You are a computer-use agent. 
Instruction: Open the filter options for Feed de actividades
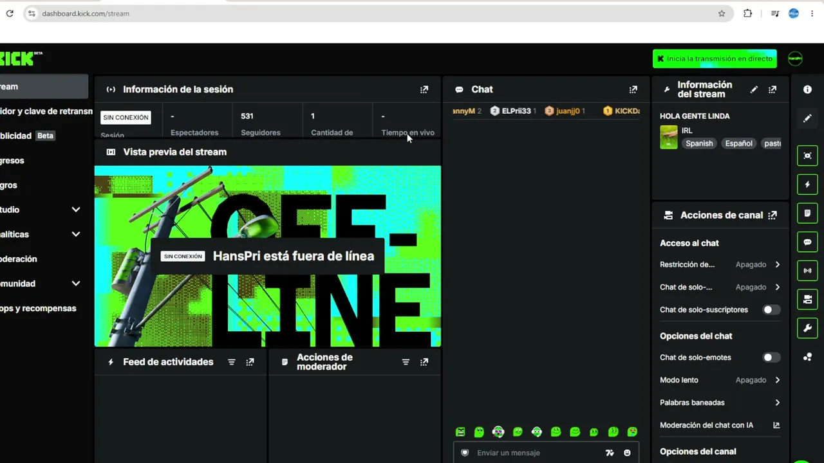[x=232, y=362]
